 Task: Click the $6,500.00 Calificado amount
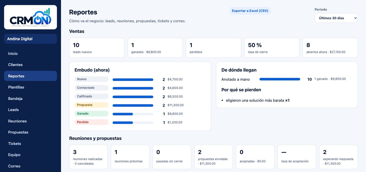pos(175,97)
